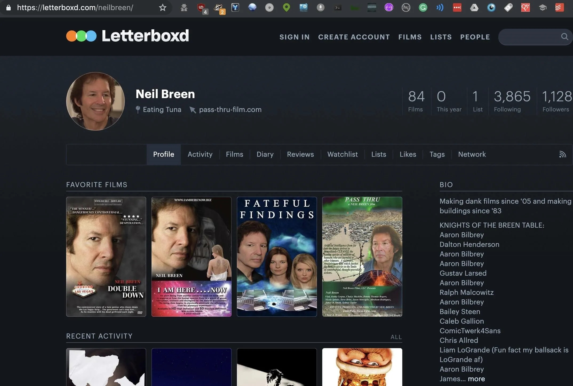
Task: Click the Grammarly extension icon
Action: 423,7
